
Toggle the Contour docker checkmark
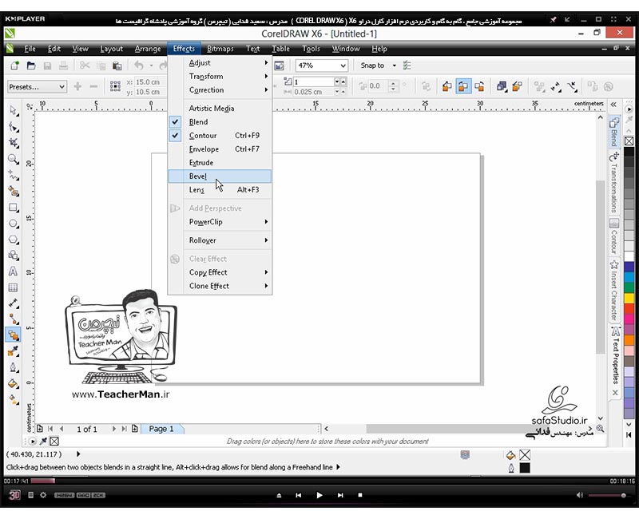click(175, 135)
